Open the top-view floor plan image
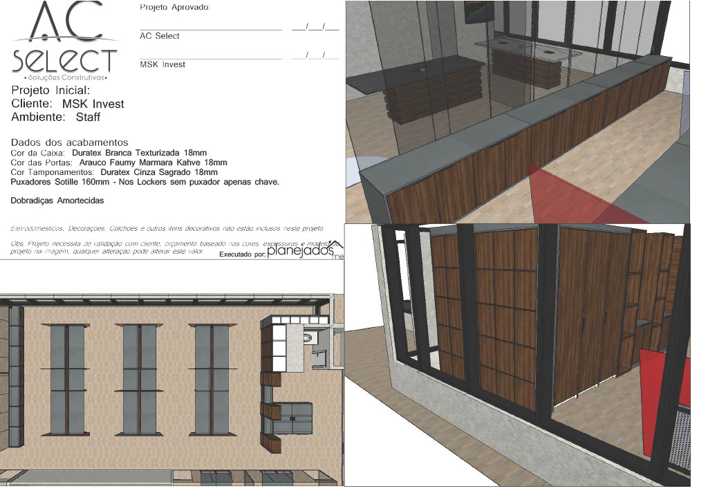 (x=171, y=389)
